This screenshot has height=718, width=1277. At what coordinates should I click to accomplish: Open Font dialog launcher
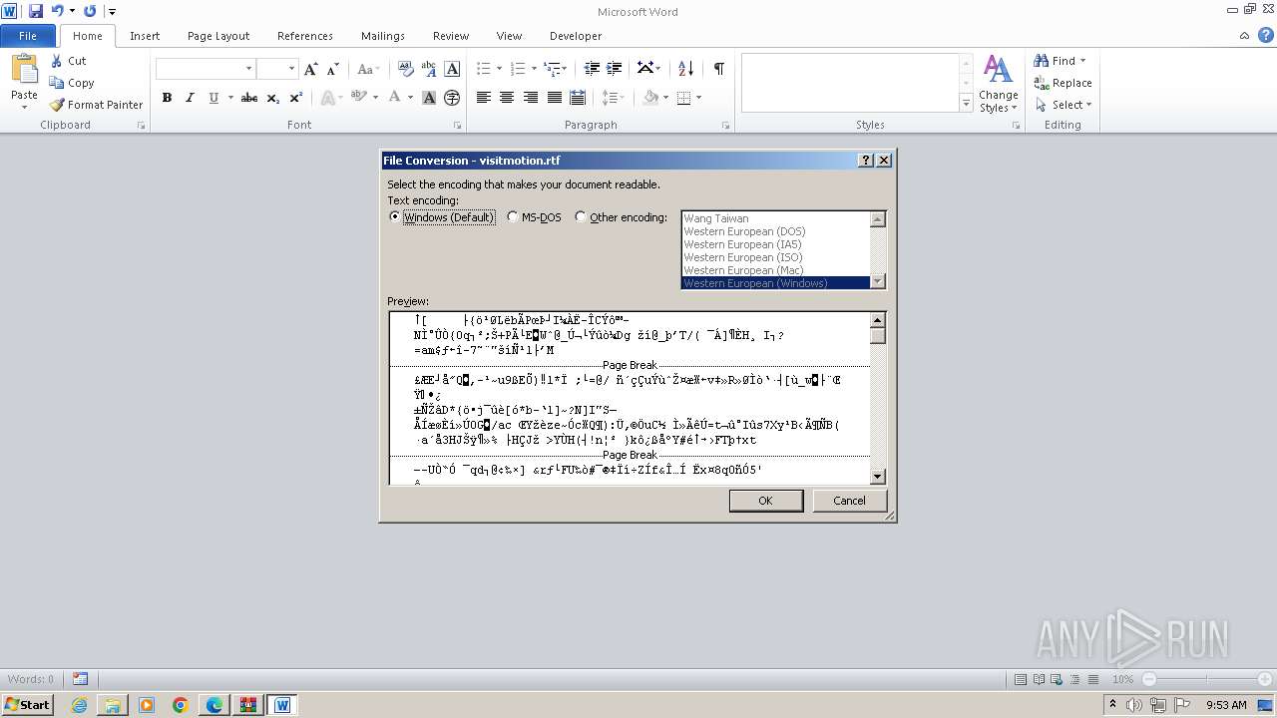(x=458, y=126)
